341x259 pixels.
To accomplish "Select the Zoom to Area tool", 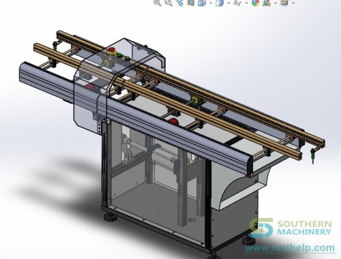I will click(x=168, y=3).
